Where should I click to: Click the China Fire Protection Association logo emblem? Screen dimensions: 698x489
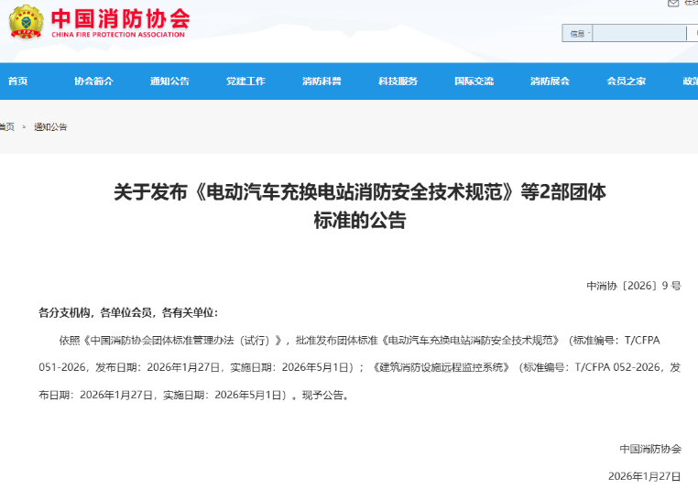pos(25,22)
